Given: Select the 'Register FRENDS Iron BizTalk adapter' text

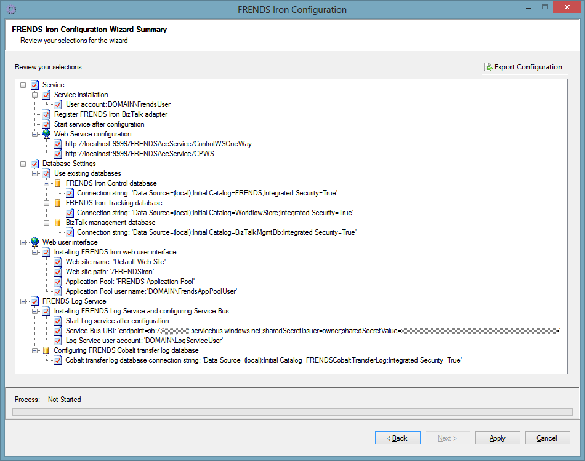Looking at the screenshot, I should [x=111, y=114].
